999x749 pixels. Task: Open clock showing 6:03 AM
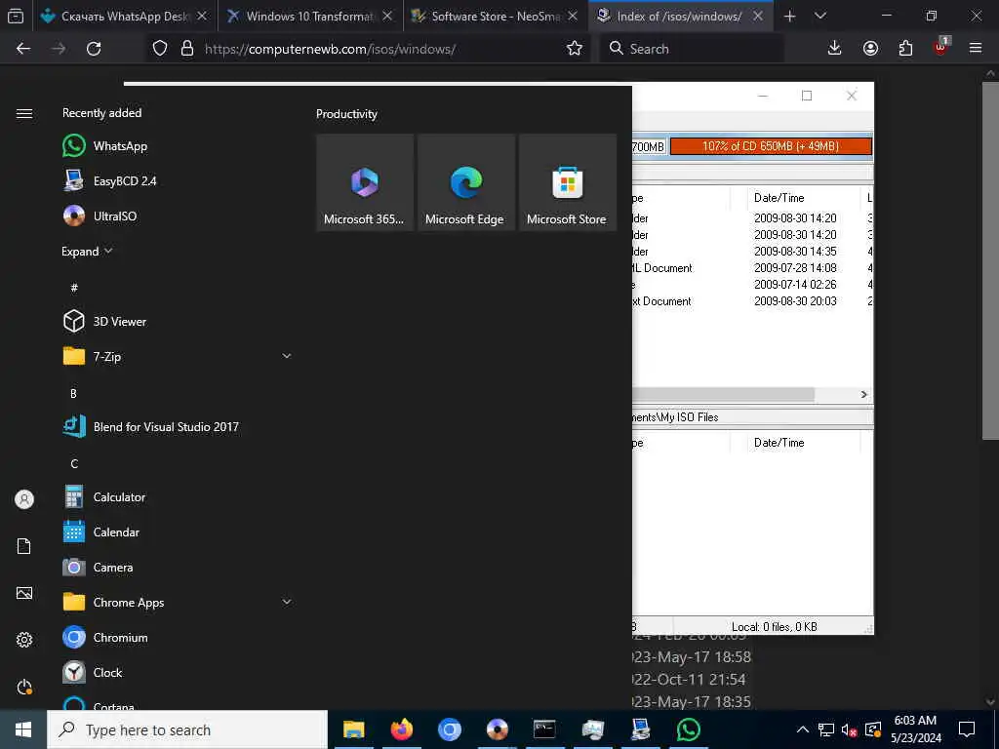915,729
